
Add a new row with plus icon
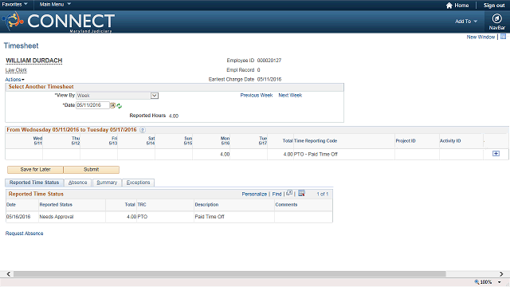[x=496, y=154]
